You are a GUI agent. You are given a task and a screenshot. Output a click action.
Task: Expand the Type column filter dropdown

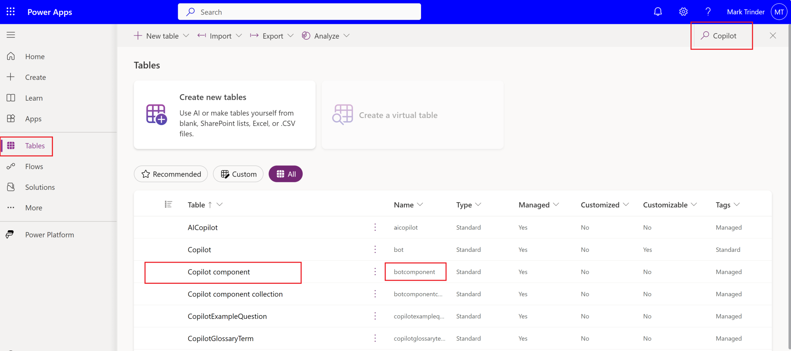[x=479, y=205]
